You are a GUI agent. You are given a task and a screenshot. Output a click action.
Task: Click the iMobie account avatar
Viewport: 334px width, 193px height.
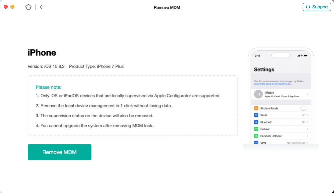258,94
